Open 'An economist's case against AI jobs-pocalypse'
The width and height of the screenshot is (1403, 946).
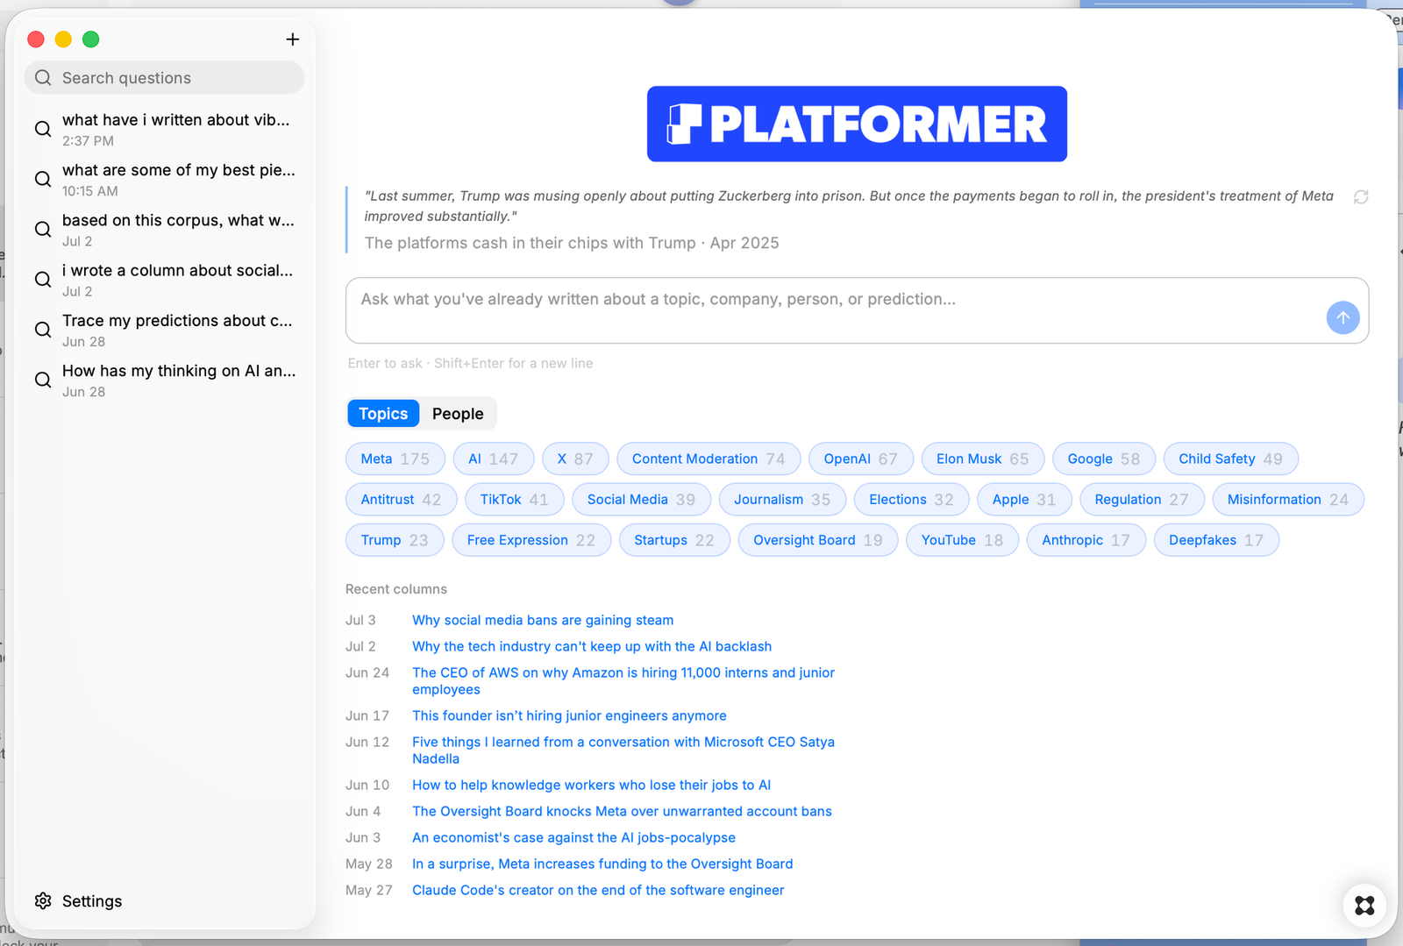[x=573, y=837]
